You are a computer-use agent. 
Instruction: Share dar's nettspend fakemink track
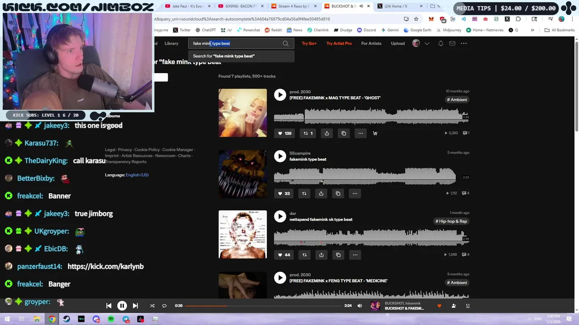click(x=321, y=255)
